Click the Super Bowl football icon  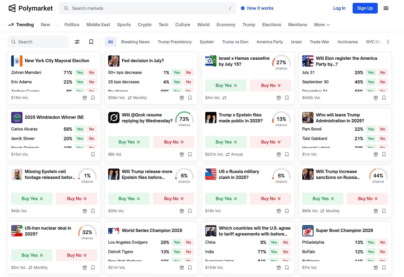308,231
